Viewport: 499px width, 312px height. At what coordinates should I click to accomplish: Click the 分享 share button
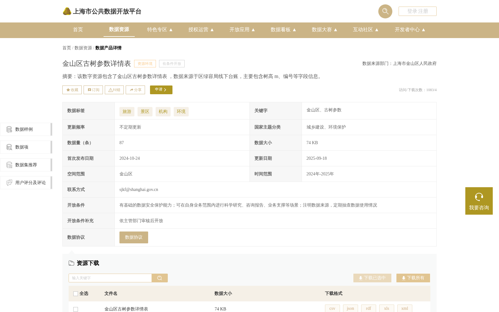135,90
